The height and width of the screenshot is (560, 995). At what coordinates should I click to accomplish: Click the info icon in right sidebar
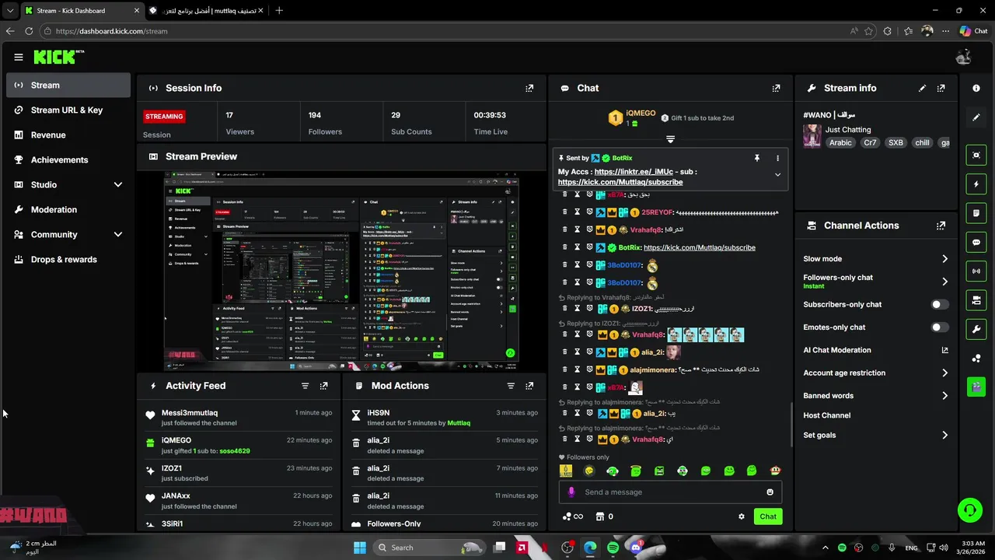point(976,89)
